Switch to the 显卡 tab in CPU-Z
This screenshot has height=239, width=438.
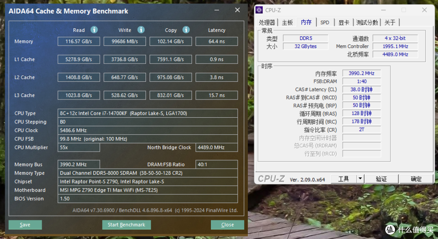pos(344,22)
